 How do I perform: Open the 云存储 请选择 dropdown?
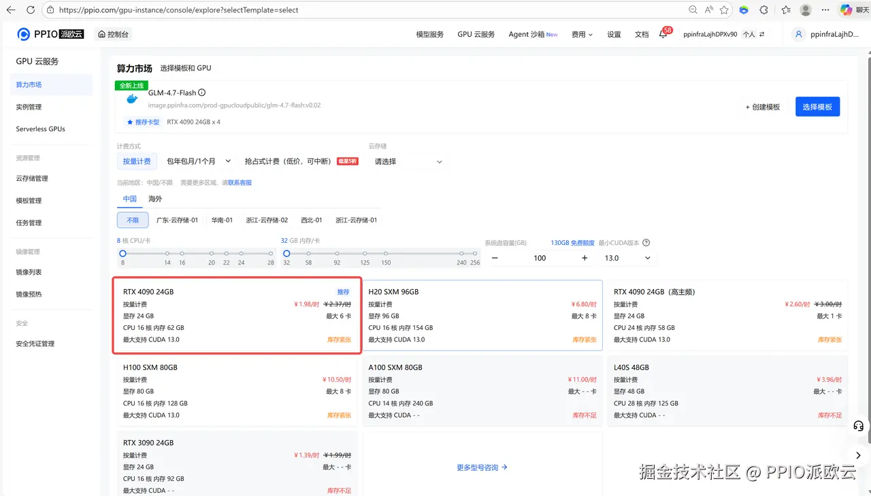coord(408,161)
